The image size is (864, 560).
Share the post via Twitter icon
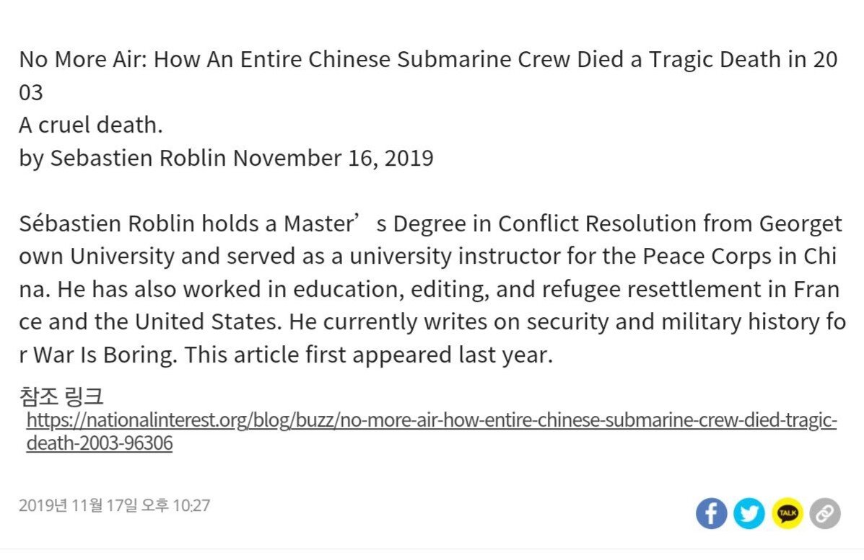[749, 513]
